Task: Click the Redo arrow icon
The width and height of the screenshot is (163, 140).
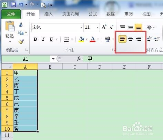Action: click(x=32, y=4)
